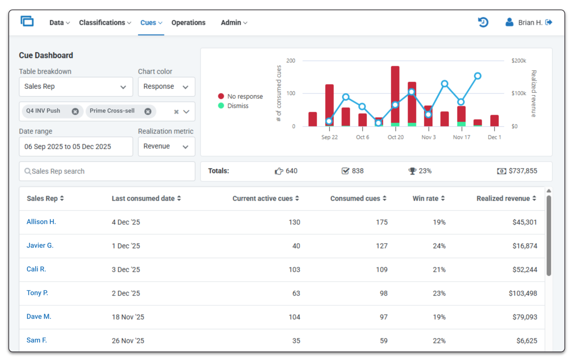Open the history/recent activity icon
Image resolution: width=574 pixels, height=363 pixels.
coord(483,22)
